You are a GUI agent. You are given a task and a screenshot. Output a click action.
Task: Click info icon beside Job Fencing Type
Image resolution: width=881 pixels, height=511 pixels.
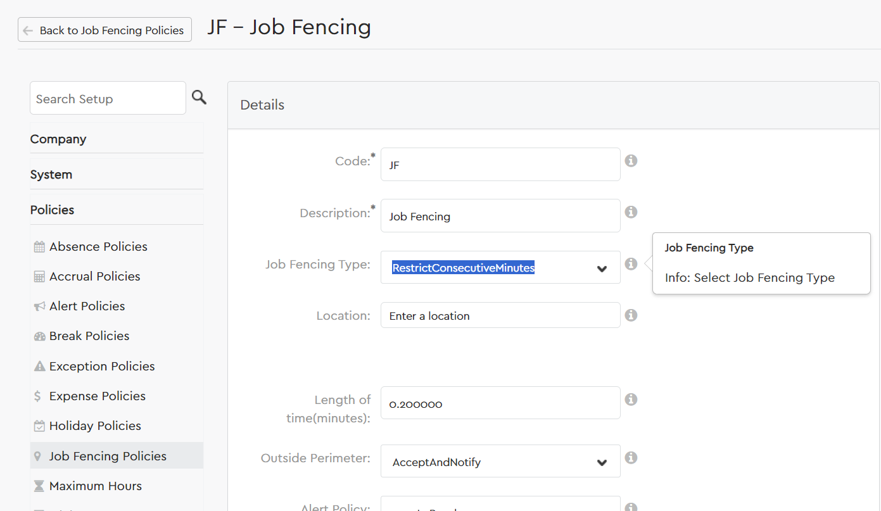(631, 264)
